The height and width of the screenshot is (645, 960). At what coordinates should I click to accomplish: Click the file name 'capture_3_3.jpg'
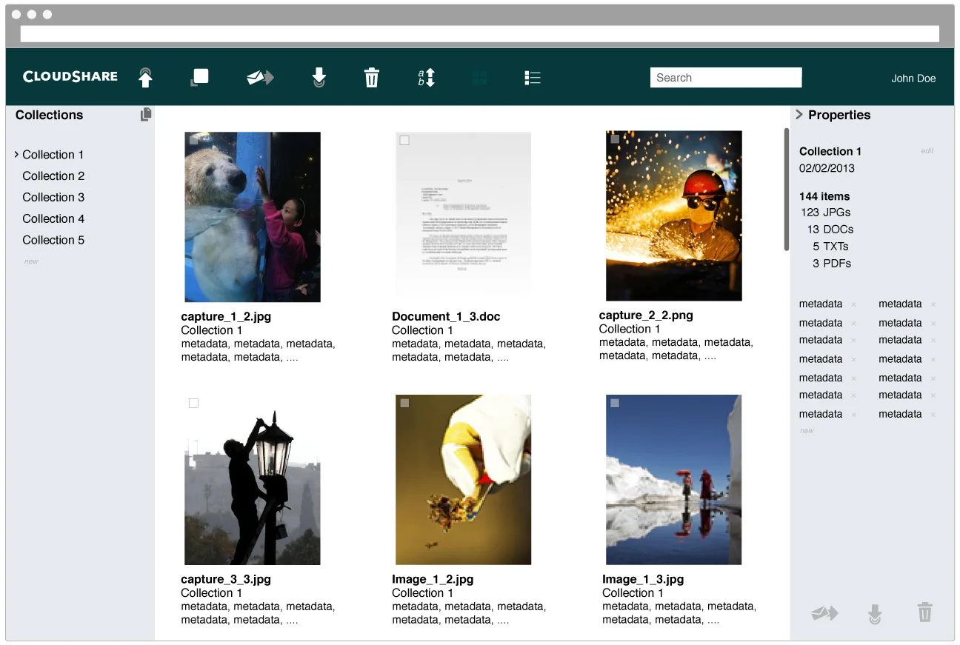coord(226,579)
